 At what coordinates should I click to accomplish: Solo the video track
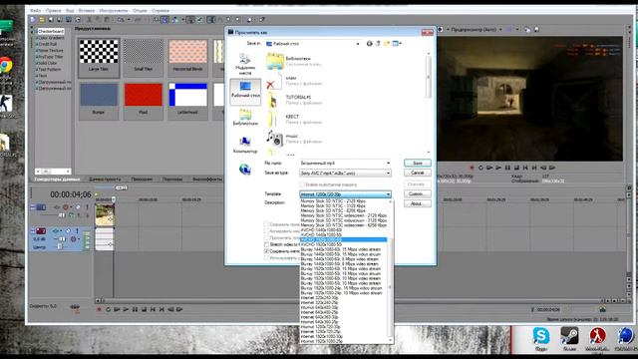point(87,207)
